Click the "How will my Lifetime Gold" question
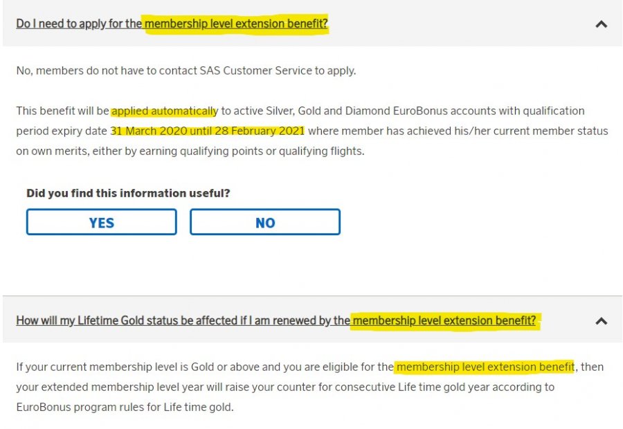The width and height of the screenshot is (623, 429). pyautogui.click(x=183, y=321)
